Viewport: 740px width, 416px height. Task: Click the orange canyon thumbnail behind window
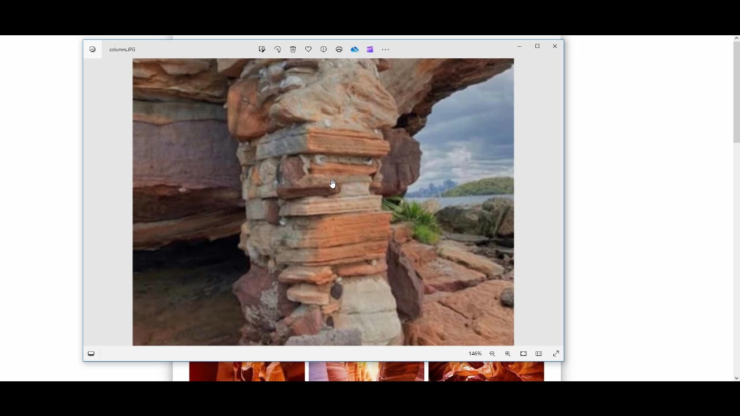247,372
